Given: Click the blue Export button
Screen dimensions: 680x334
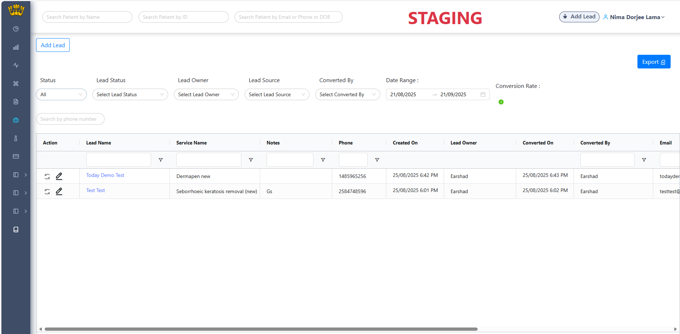Looking at the screenshot, I should pyautogui.click(x=653, y=62).
